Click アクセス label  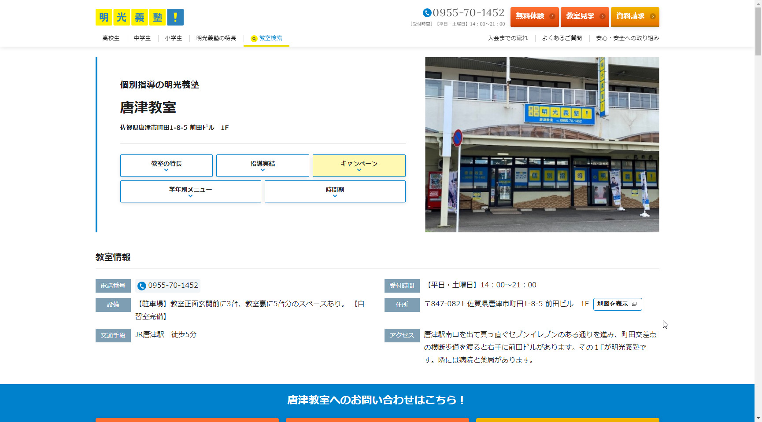(402, 335)
